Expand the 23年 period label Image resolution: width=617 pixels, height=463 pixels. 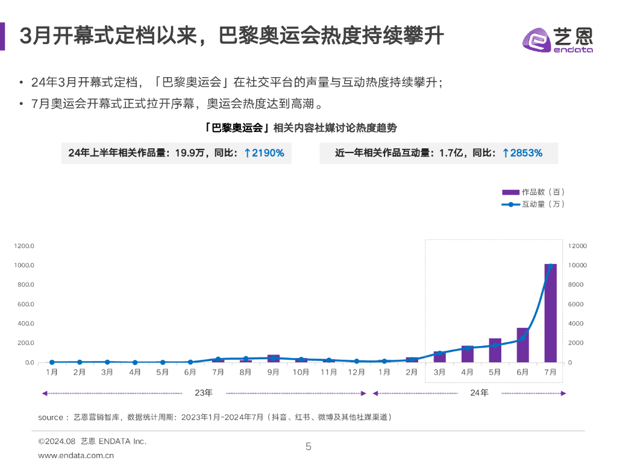point(204,392)
